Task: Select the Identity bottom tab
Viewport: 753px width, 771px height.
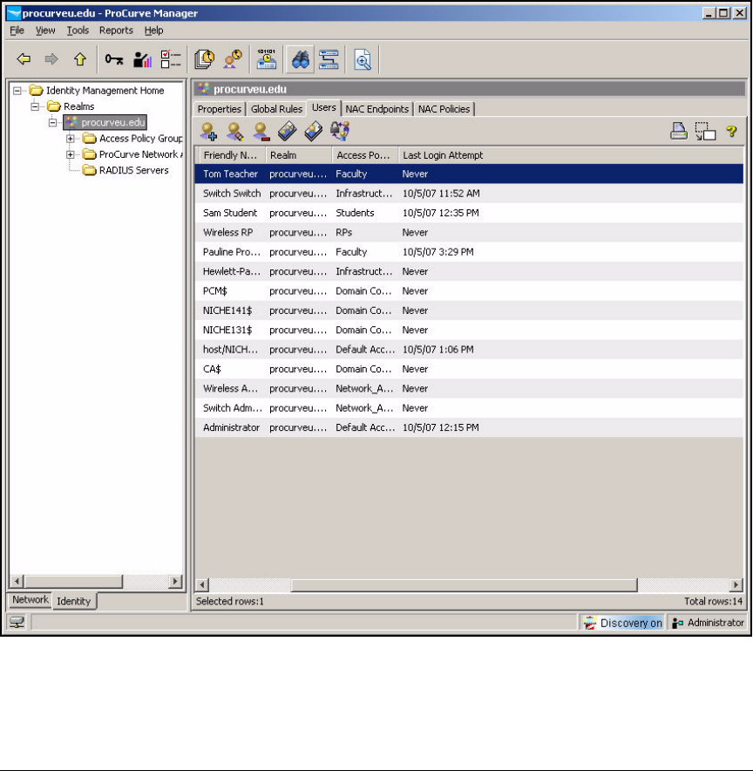Action: coord(74,601)
